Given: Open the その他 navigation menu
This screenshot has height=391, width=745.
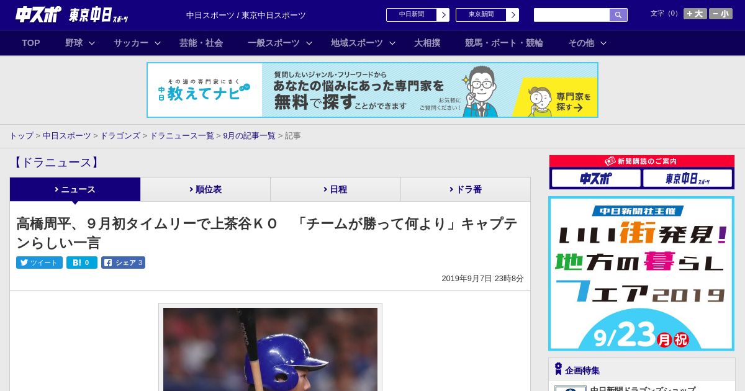Looking at the screenshot, I should tap(581, 43).
